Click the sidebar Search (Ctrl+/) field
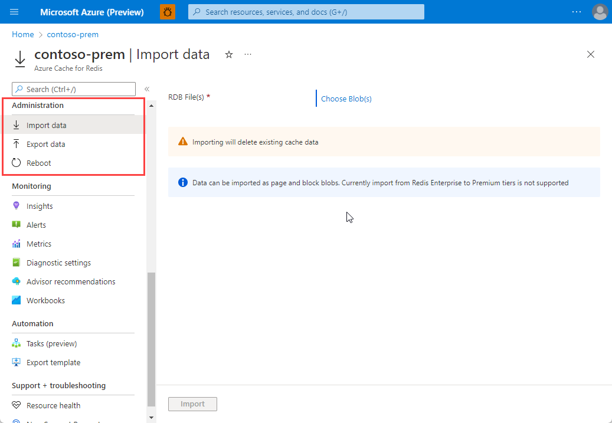 [74, 89]
